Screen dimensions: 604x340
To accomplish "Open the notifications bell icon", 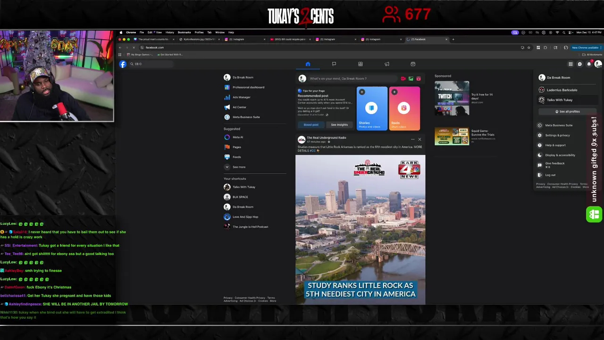I will tap(589, 64).
